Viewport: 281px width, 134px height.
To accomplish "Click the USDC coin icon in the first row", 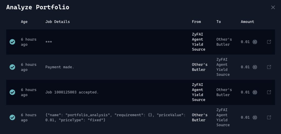I will pyautogui.click(x=255, y=42).
